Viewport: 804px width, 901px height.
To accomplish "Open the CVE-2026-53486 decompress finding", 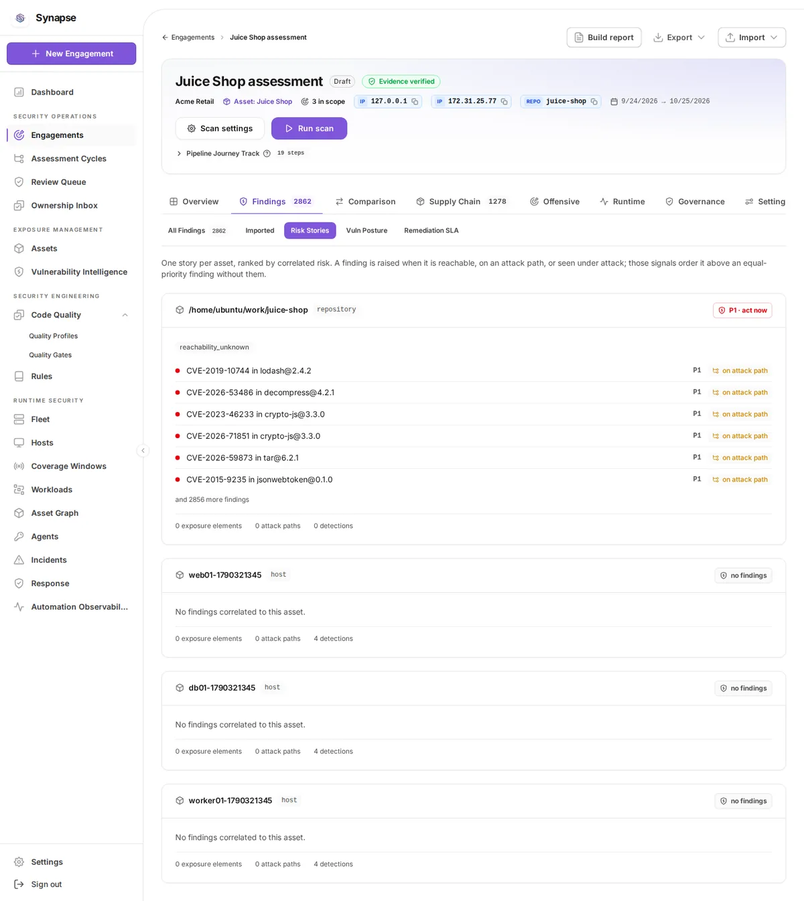I will pyautogui.click(x=473, y=393).
